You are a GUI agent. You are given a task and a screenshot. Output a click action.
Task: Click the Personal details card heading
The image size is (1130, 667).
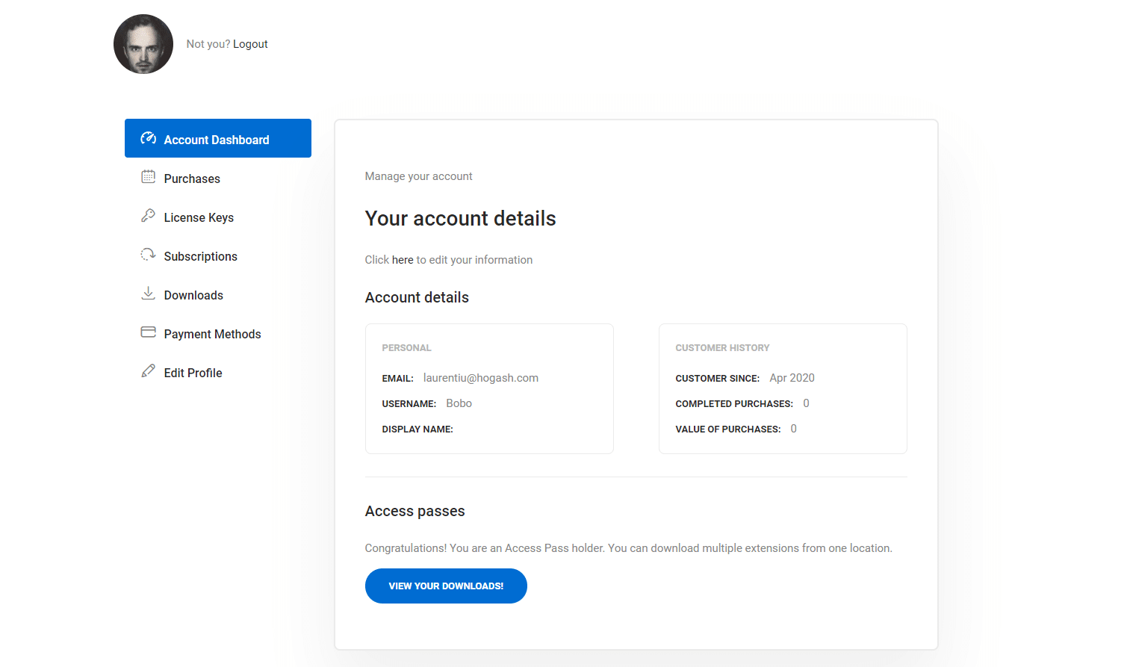pyautogui.click(x=406, y=348)
